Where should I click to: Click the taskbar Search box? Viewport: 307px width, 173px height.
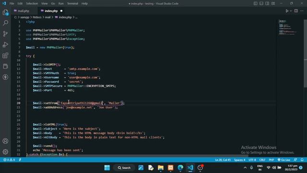click(124, 168)
